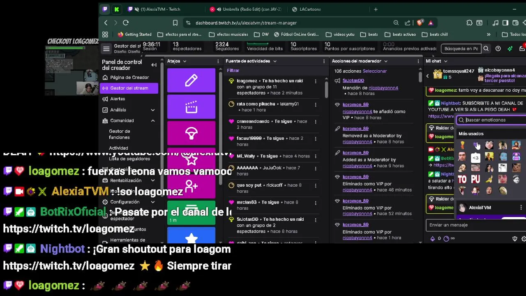Screen dimensions: 526x296
Task: Expand the Rentabilización sidebar section
Action: pyautogui.click(x=153, y=180)
